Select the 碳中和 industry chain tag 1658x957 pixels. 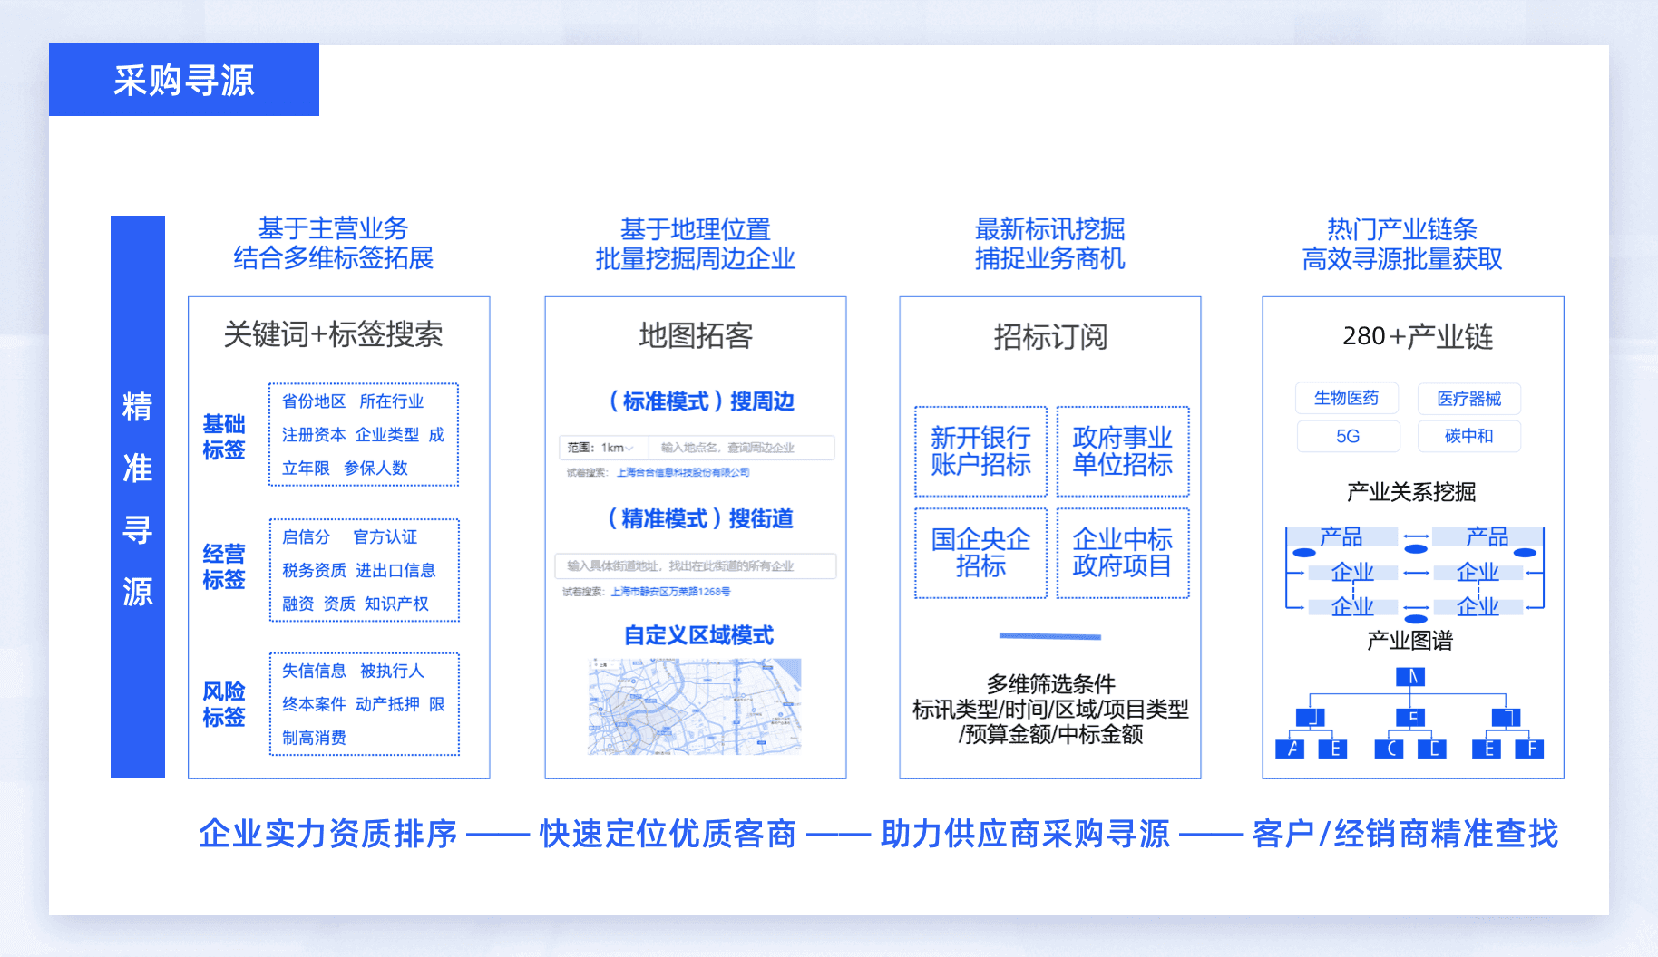pos(1469,436)
